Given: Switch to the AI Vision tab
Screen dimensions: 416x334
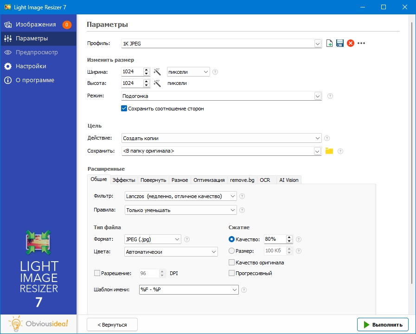Looking at the screenshot, I should (288, 180).
